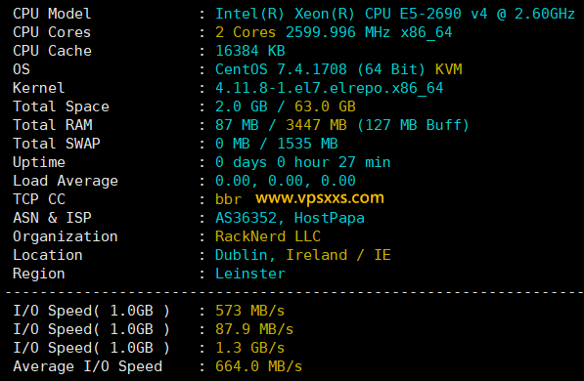584x381 pixels.
Task: Click the 'Uptime' label
Action: [39, 162]
